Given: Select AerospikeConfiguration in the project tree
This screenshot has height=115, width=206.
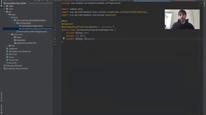Looking at the screenshot, I should 32,26.
